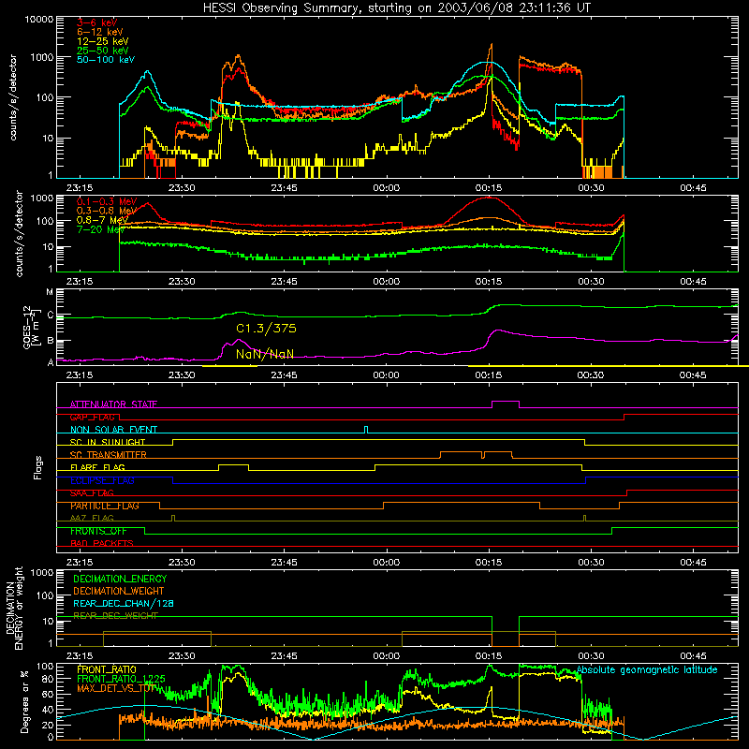Click the SC_TRANSMITTER flag label
This screenshot has width=749, height=749.
coord(108,455)
